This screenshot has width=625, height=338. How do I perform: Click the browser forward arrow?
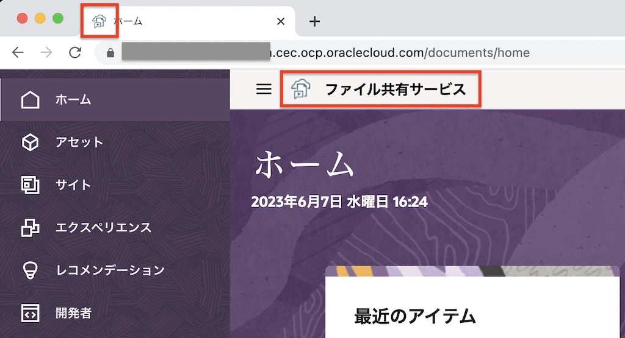pyautogui.click(x=46, y=52)
